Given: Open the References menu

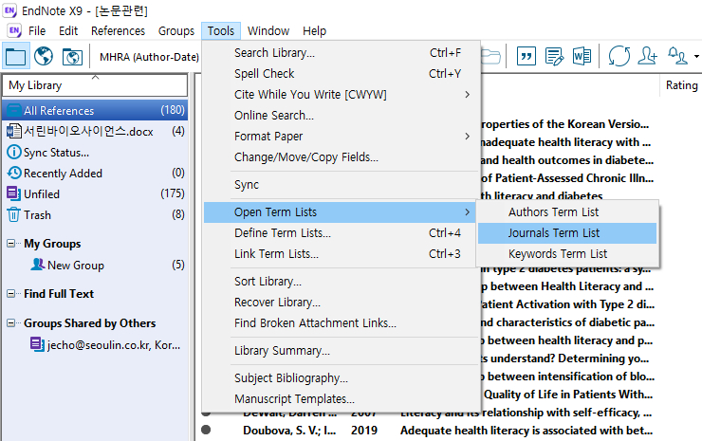Looking at the screenshot, I should coord(119,31).
